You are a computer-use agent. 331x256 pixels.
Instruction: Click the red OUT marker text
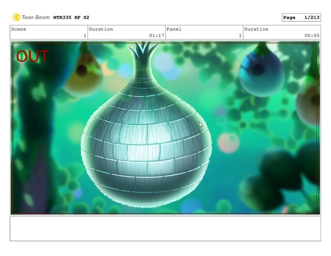[33, 56]
